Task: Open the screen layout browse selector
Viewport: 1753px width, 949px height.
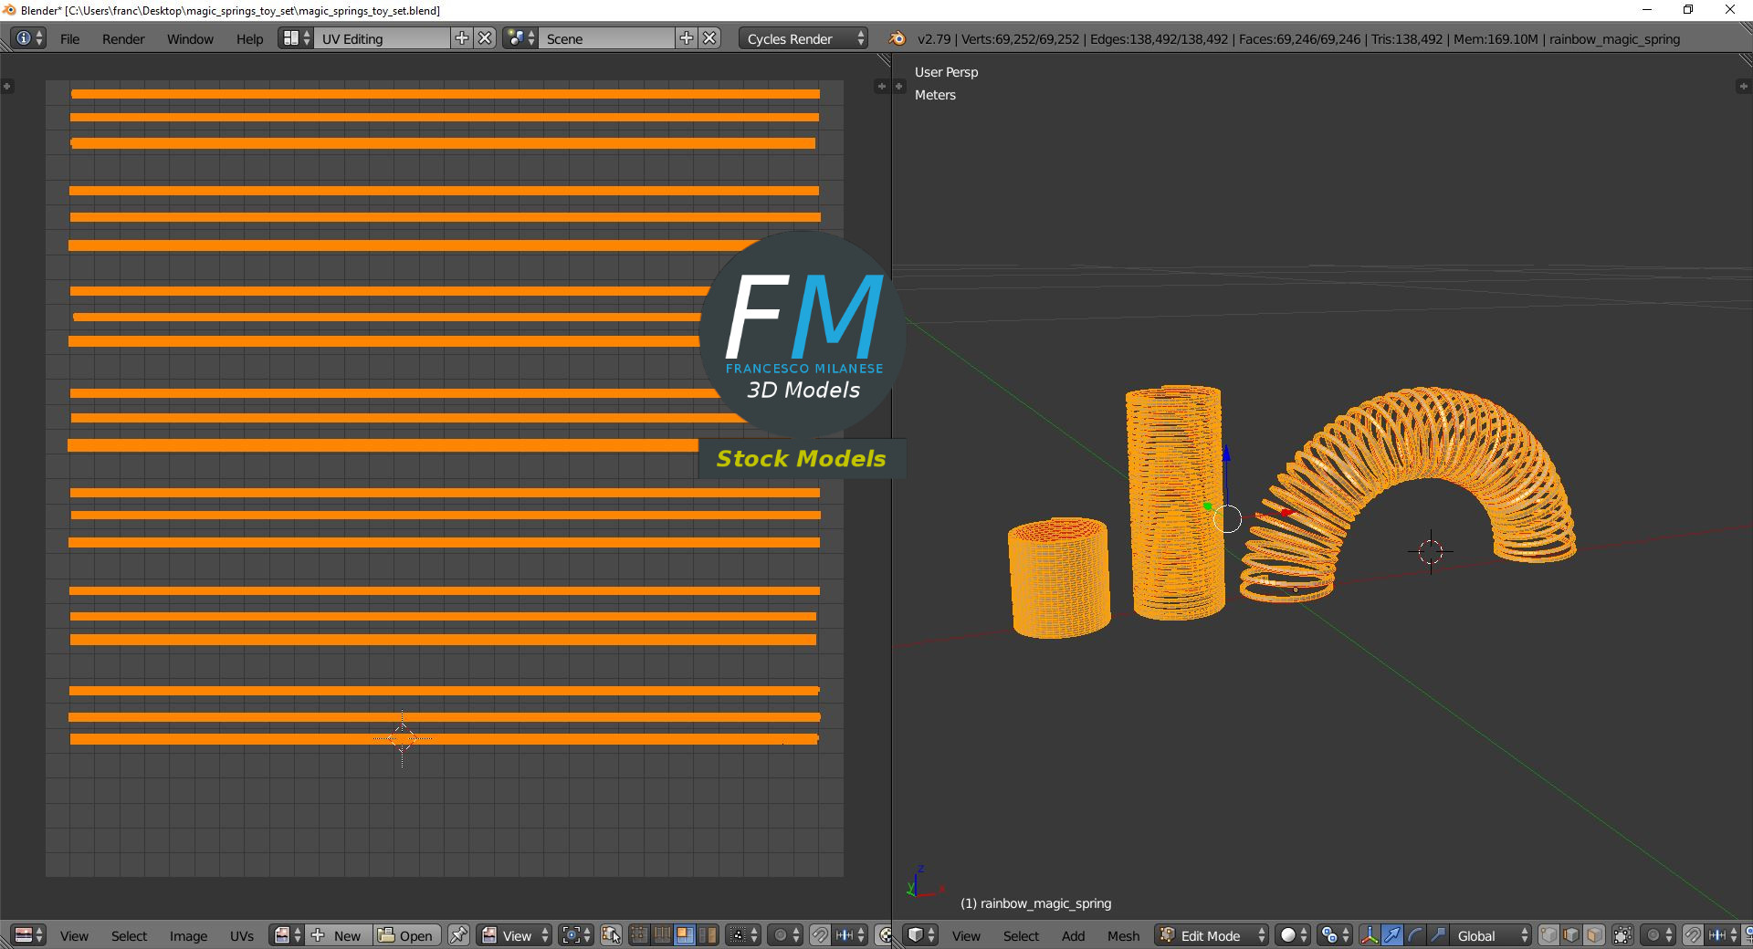Action: point(296,38)
